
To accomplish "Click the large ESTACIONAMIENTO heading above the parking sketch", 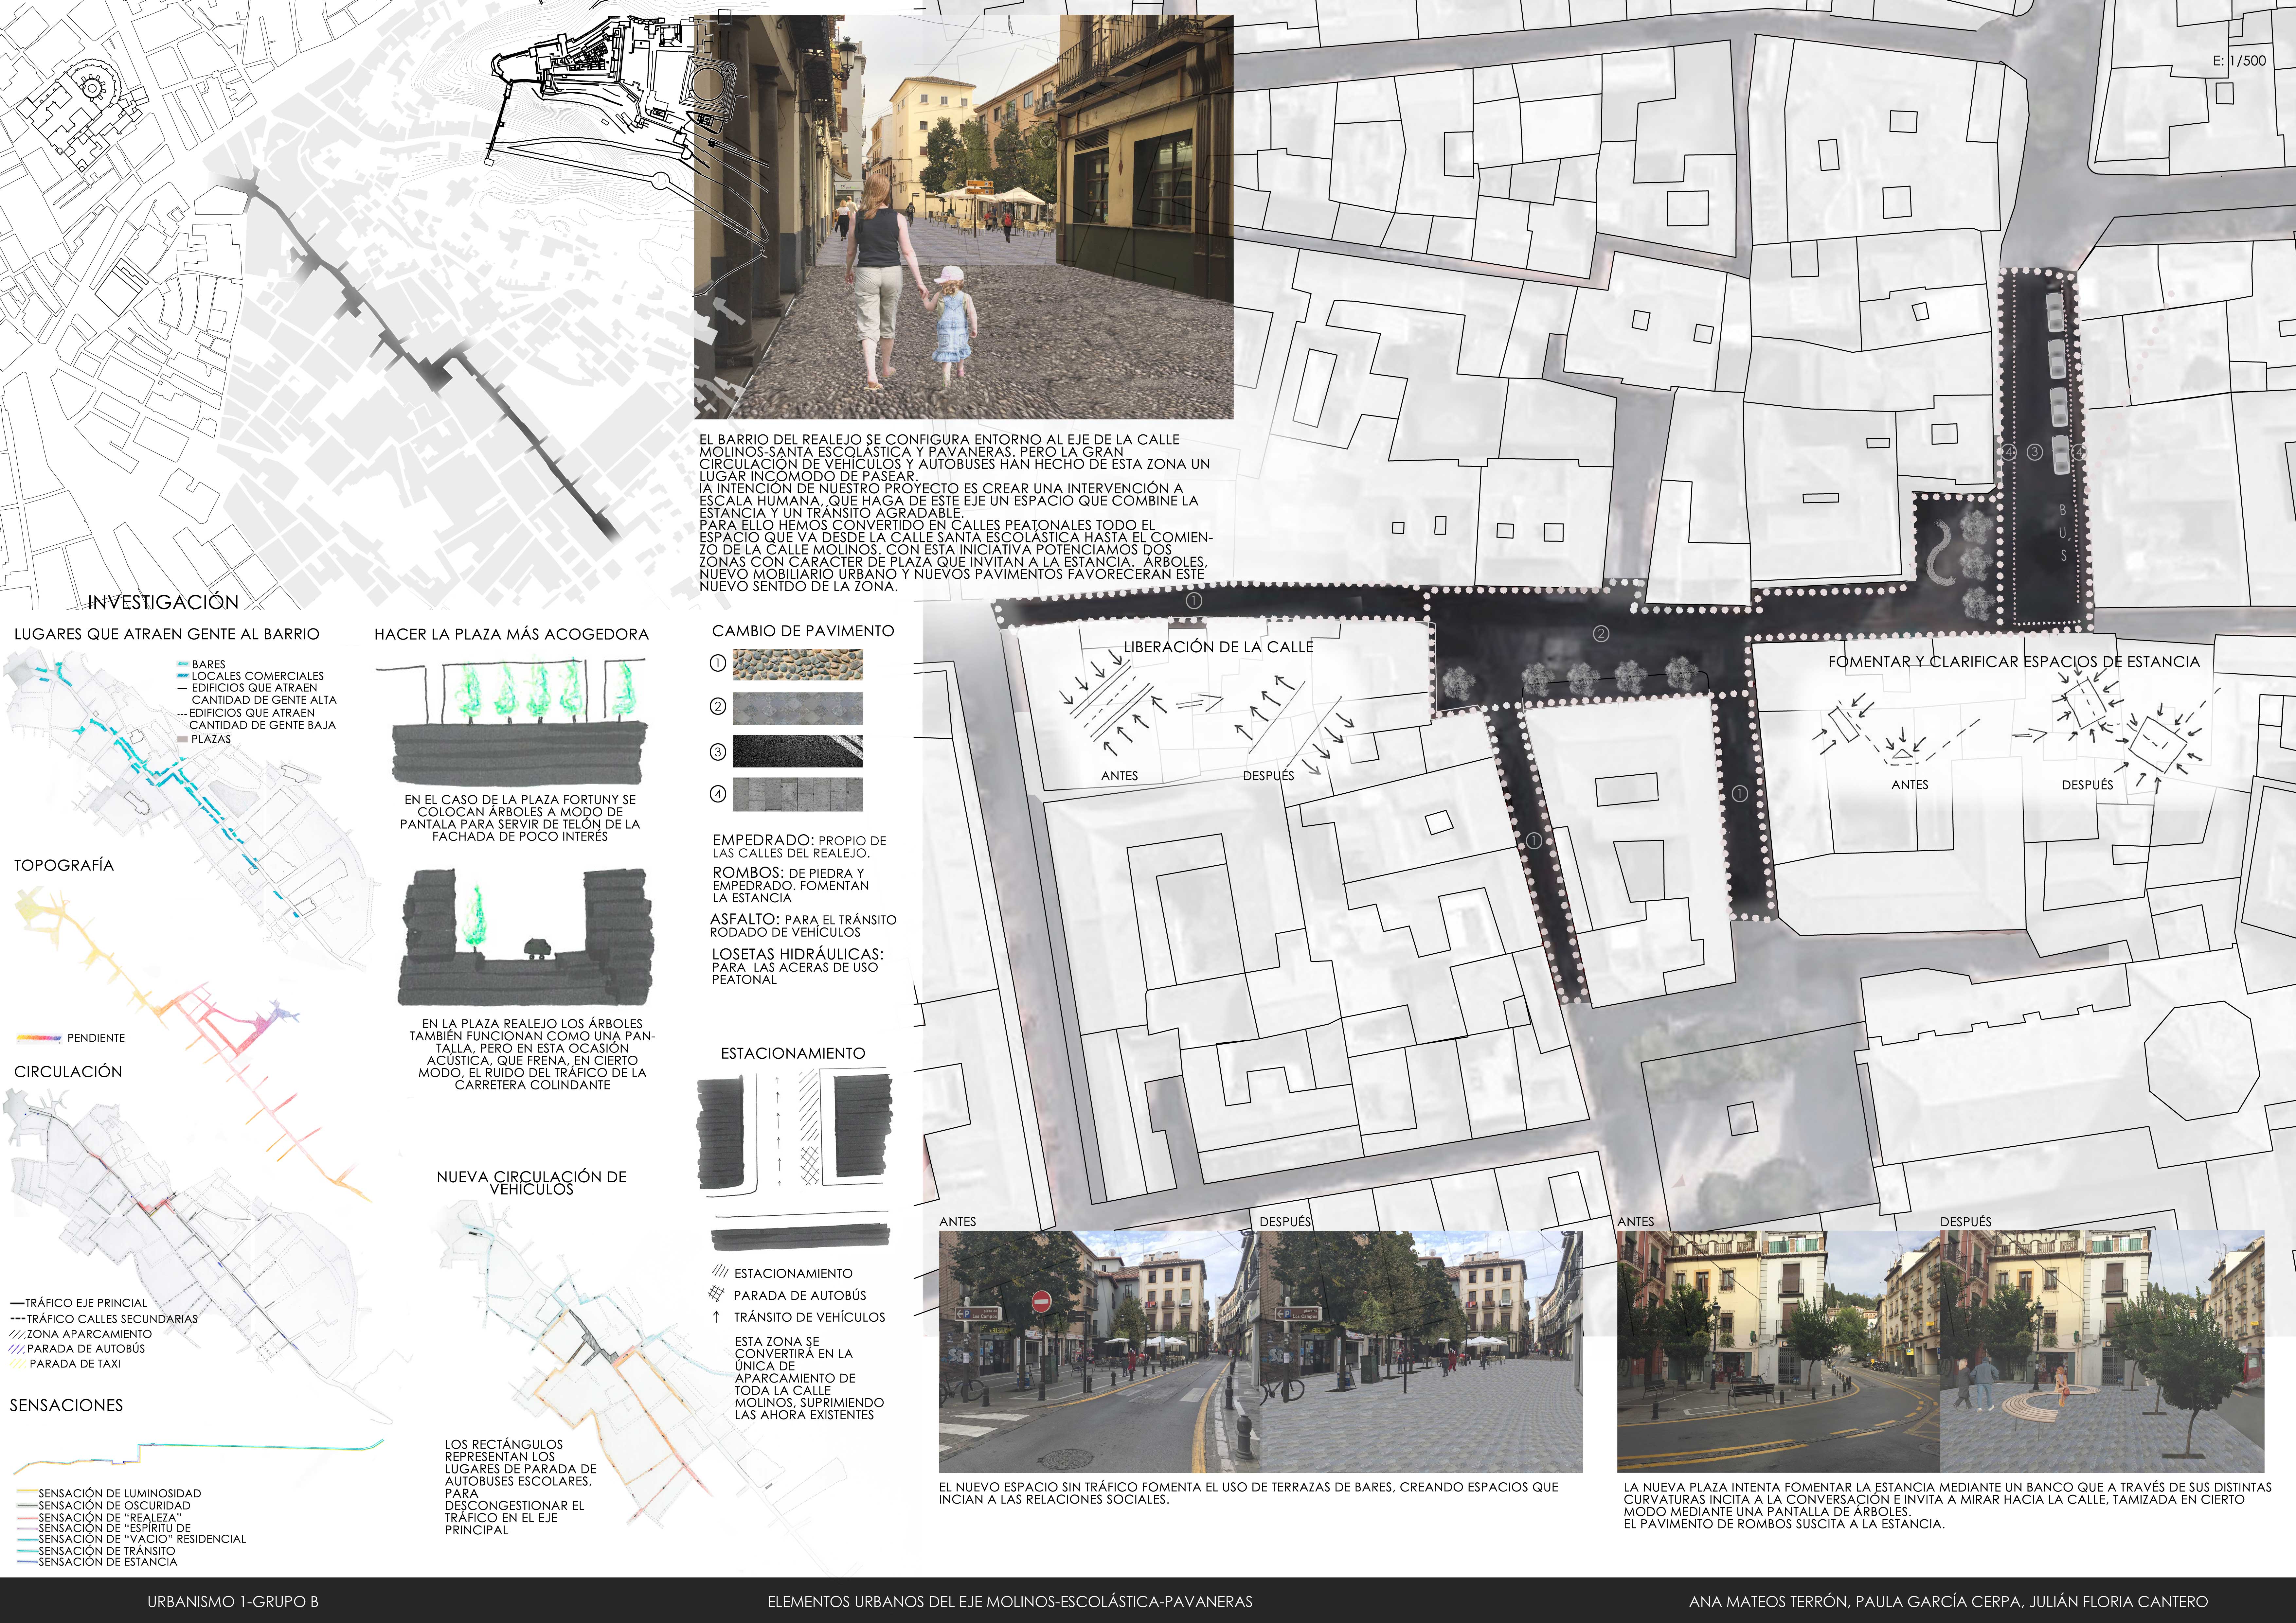I will (793, 1054).
